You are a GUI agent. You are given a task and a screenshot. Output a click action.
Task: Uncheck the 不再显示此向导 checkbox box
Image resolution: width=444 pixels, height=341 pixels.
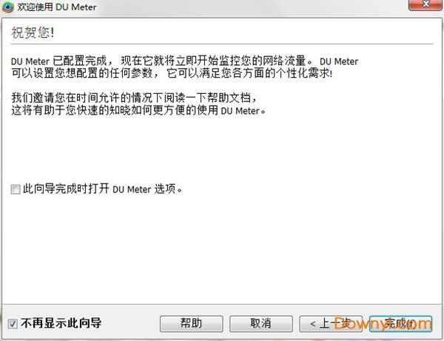[x=13, y=323]
